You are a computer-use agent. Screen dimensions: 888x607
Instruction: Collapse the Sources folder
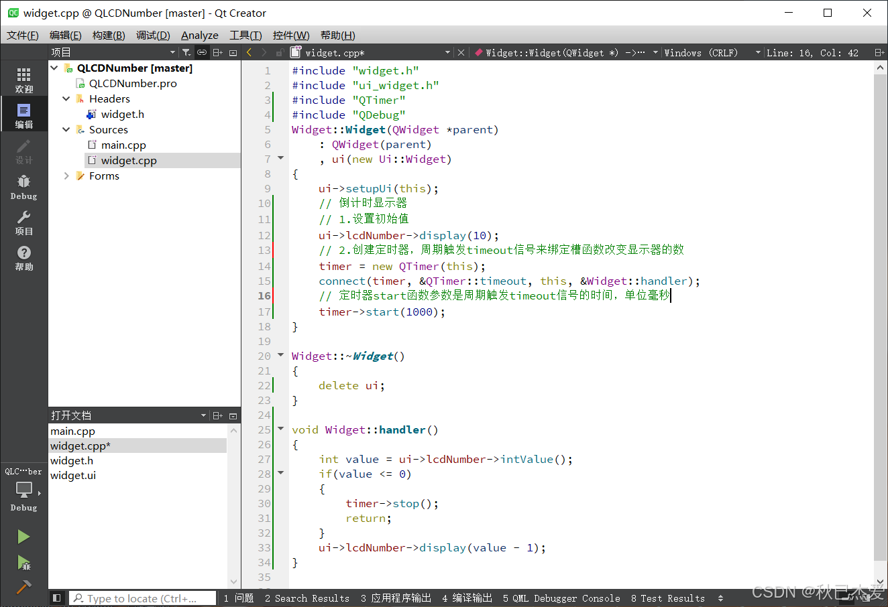pyautogui.click(x=66, y=129)
